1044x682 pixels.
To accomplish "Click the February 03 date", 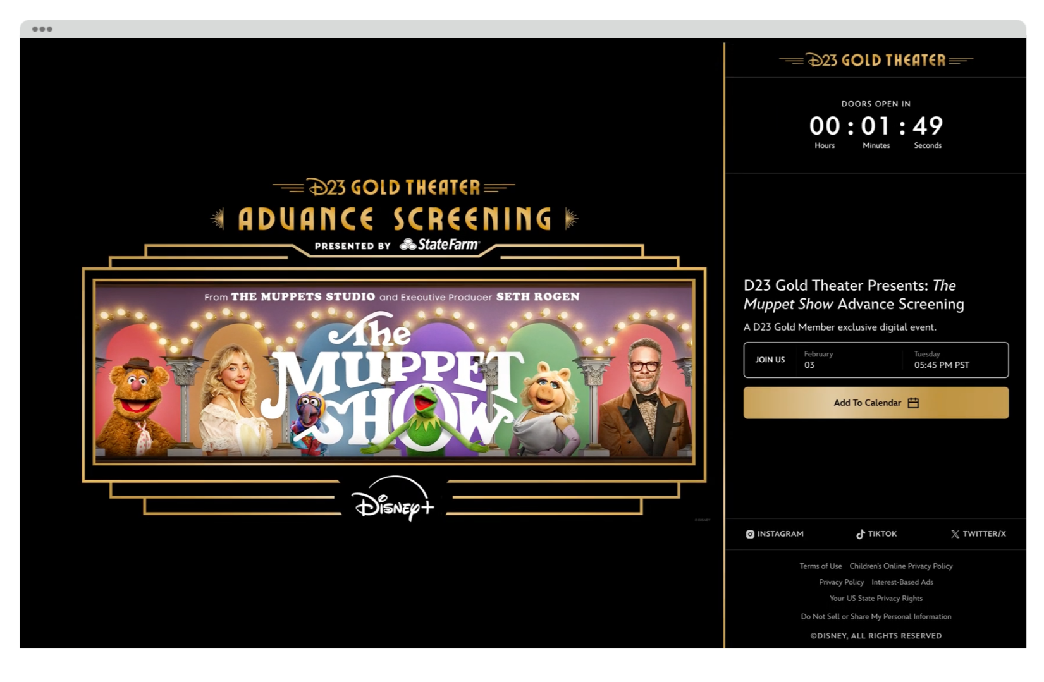I will point(818,360).
